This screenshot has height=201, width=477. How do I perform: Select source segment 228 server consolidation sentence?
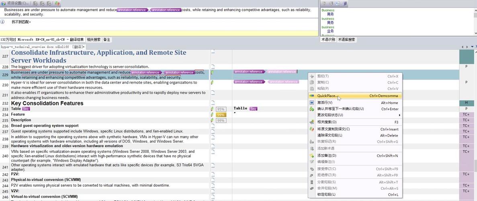(80, 67)
